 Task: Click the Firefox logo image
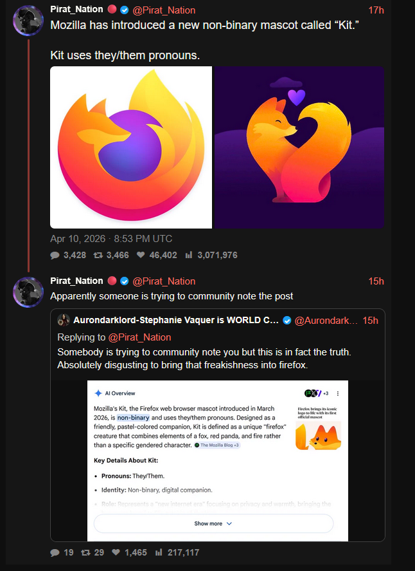point(131,147)
